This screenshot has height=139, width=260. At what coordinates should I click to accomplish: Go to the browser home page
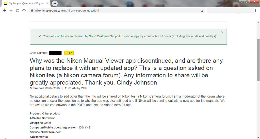click(24, 11)
